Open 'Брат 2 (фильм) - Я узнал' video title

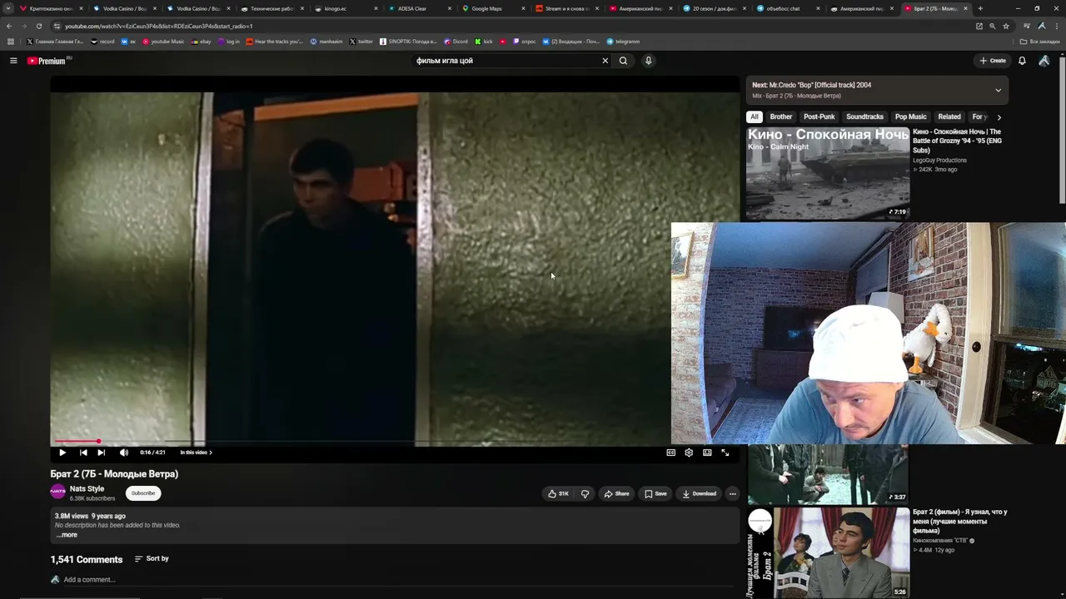[960, 521]
